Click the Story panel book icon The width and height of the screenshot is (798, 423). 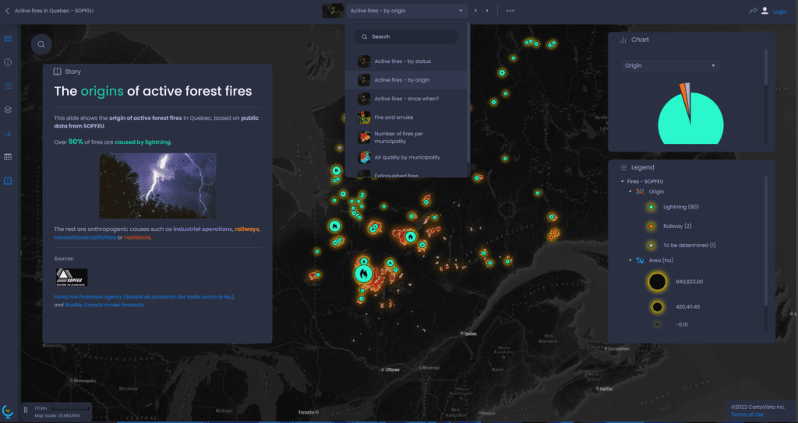pos(58,72)
